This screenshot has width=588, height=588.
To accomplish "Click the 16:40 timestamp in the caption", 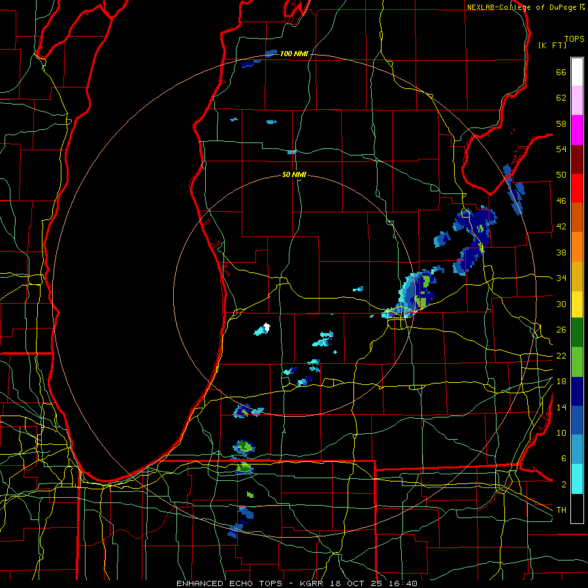I will 404,583.
